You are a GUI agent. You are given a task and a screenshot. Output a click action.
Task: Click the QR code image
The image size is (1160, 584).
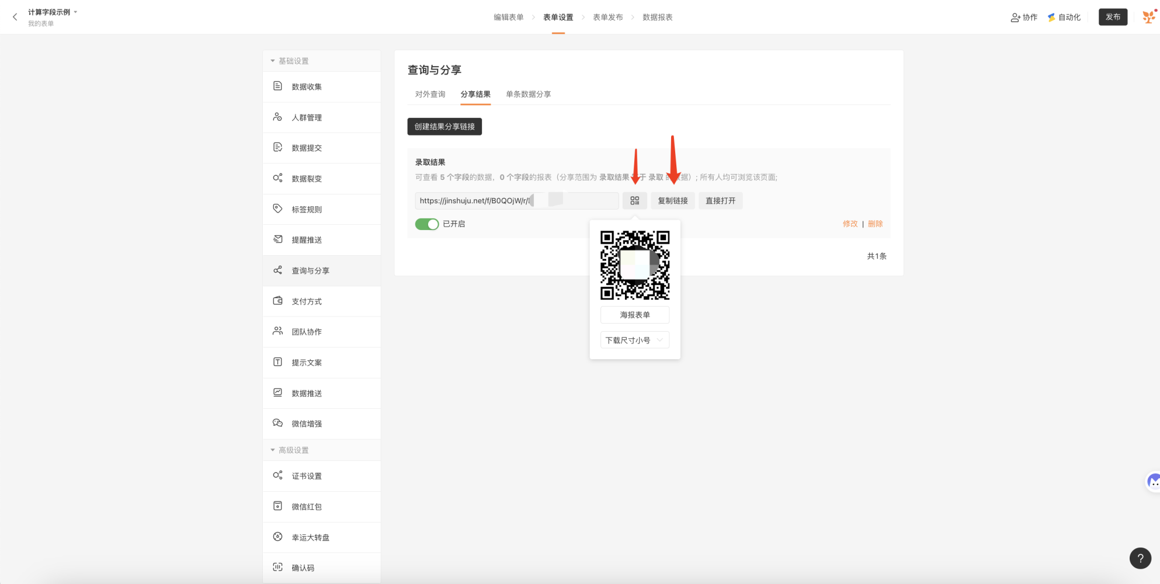(635, 265)
